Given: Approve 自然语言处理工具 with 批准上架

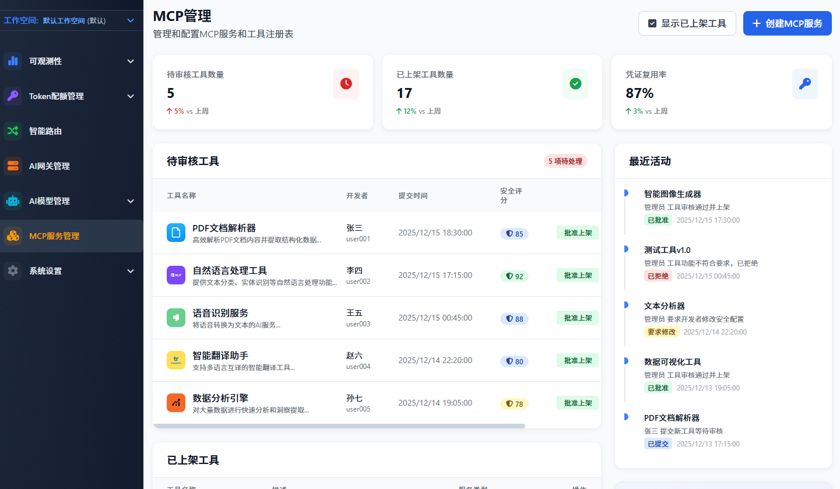Looking at the screenshot, I should coord(578,275).
